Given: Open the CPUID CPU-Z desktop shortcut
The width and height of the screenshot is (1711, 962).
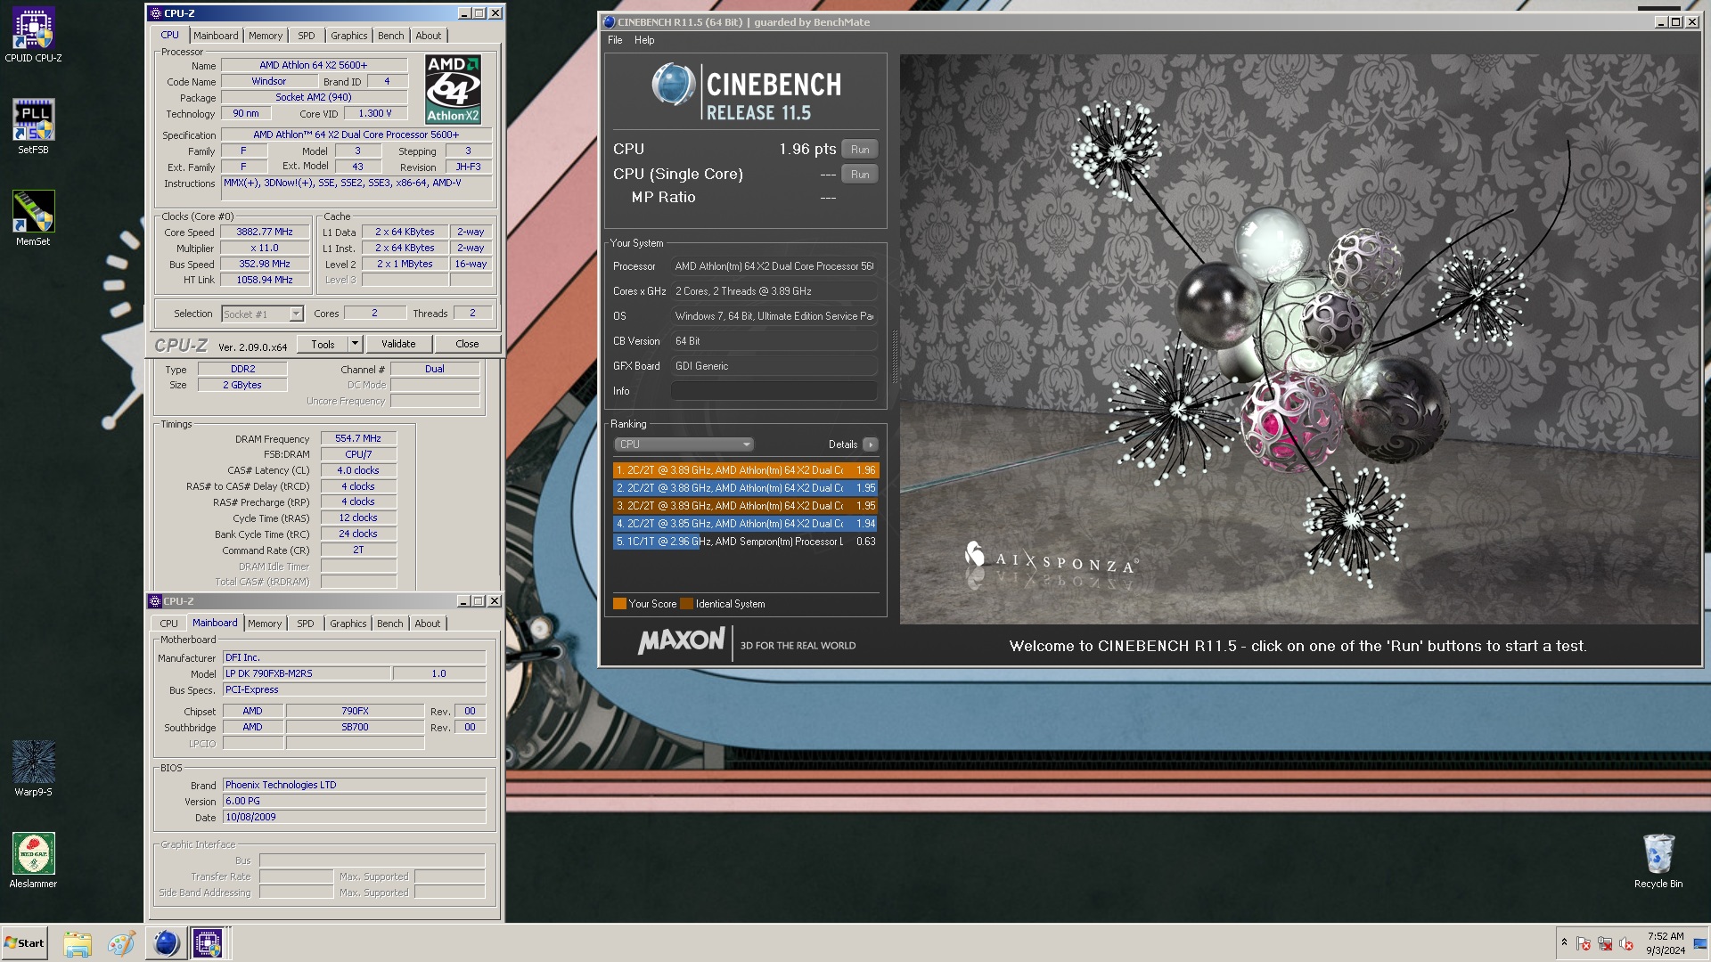Looking at the screenshot, I should click(33, 36).
